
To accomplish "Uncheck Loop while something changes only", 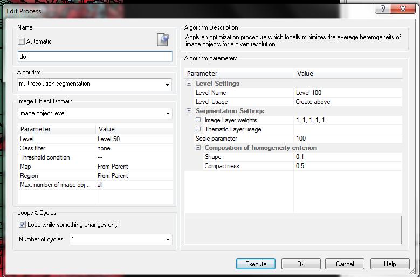I will click(22, 225).
